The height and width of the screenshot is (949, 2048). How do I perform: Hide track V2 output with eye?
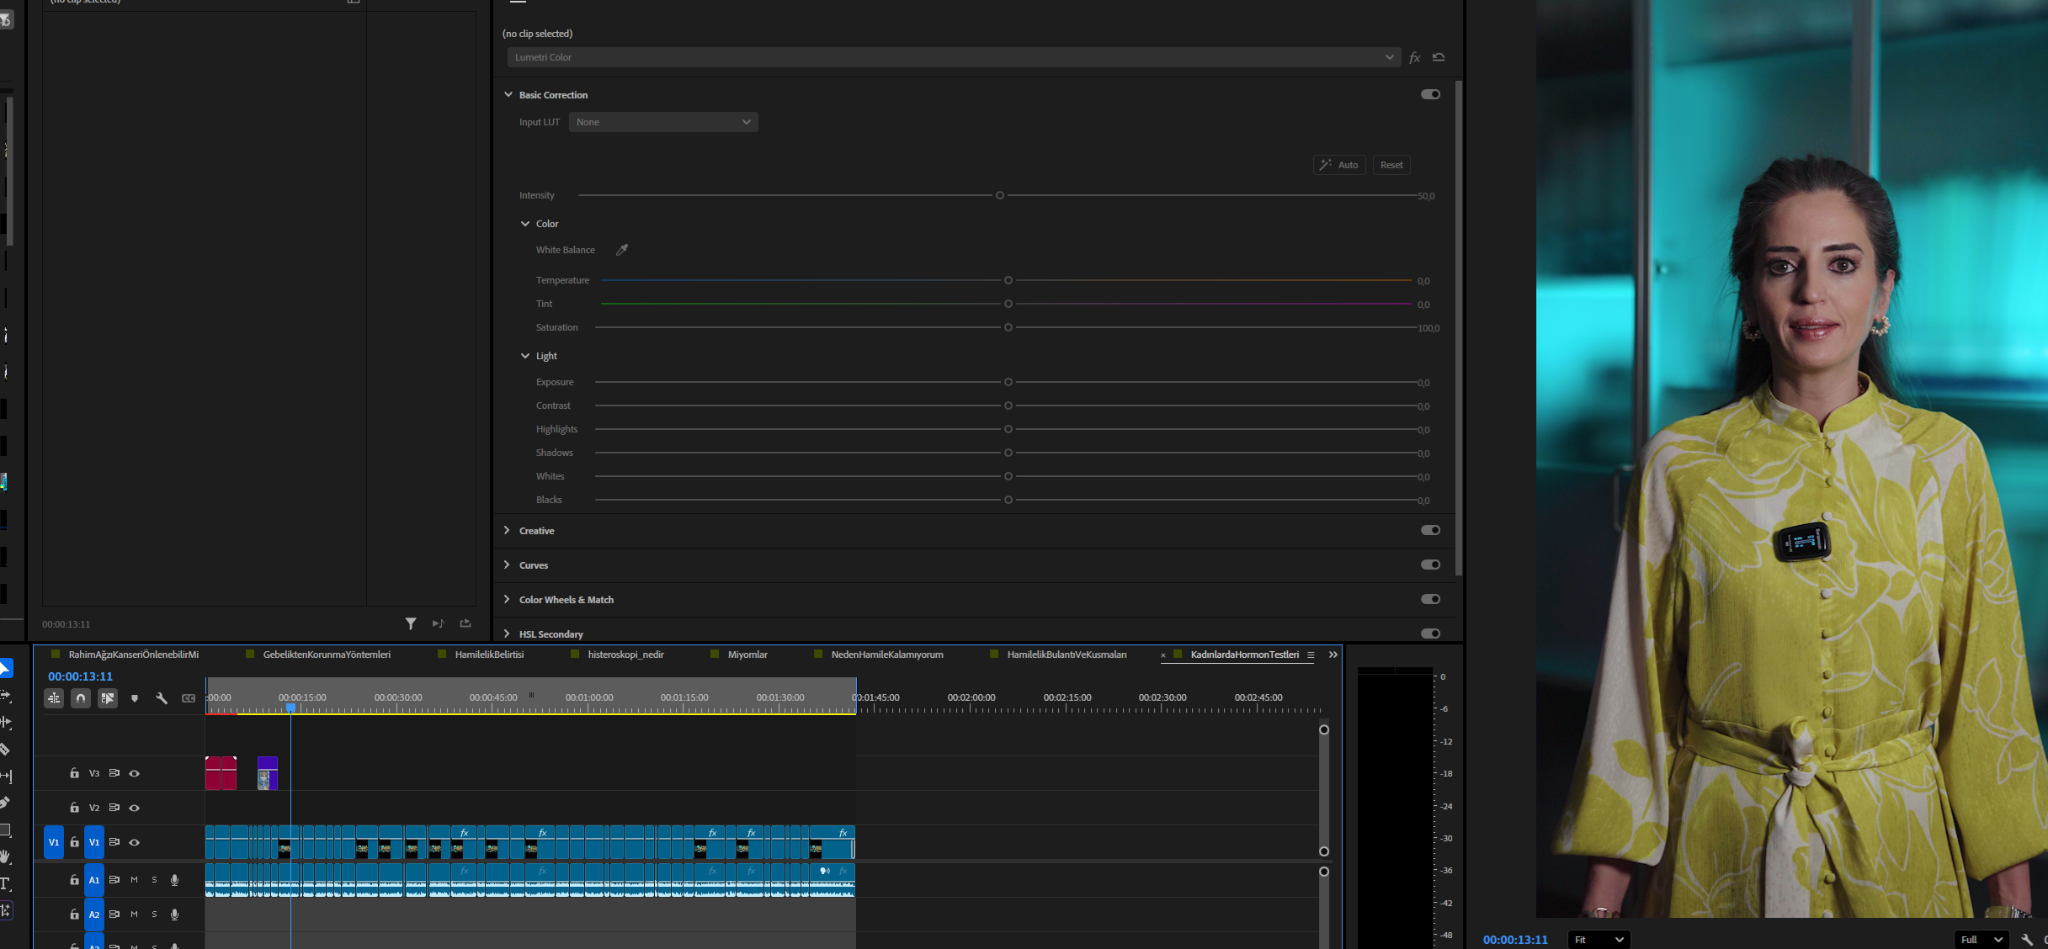135,808
